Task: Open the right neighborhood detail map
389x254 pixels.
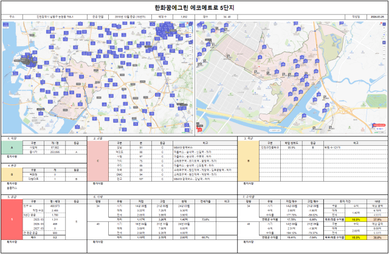Action: [x=291, y=77]
